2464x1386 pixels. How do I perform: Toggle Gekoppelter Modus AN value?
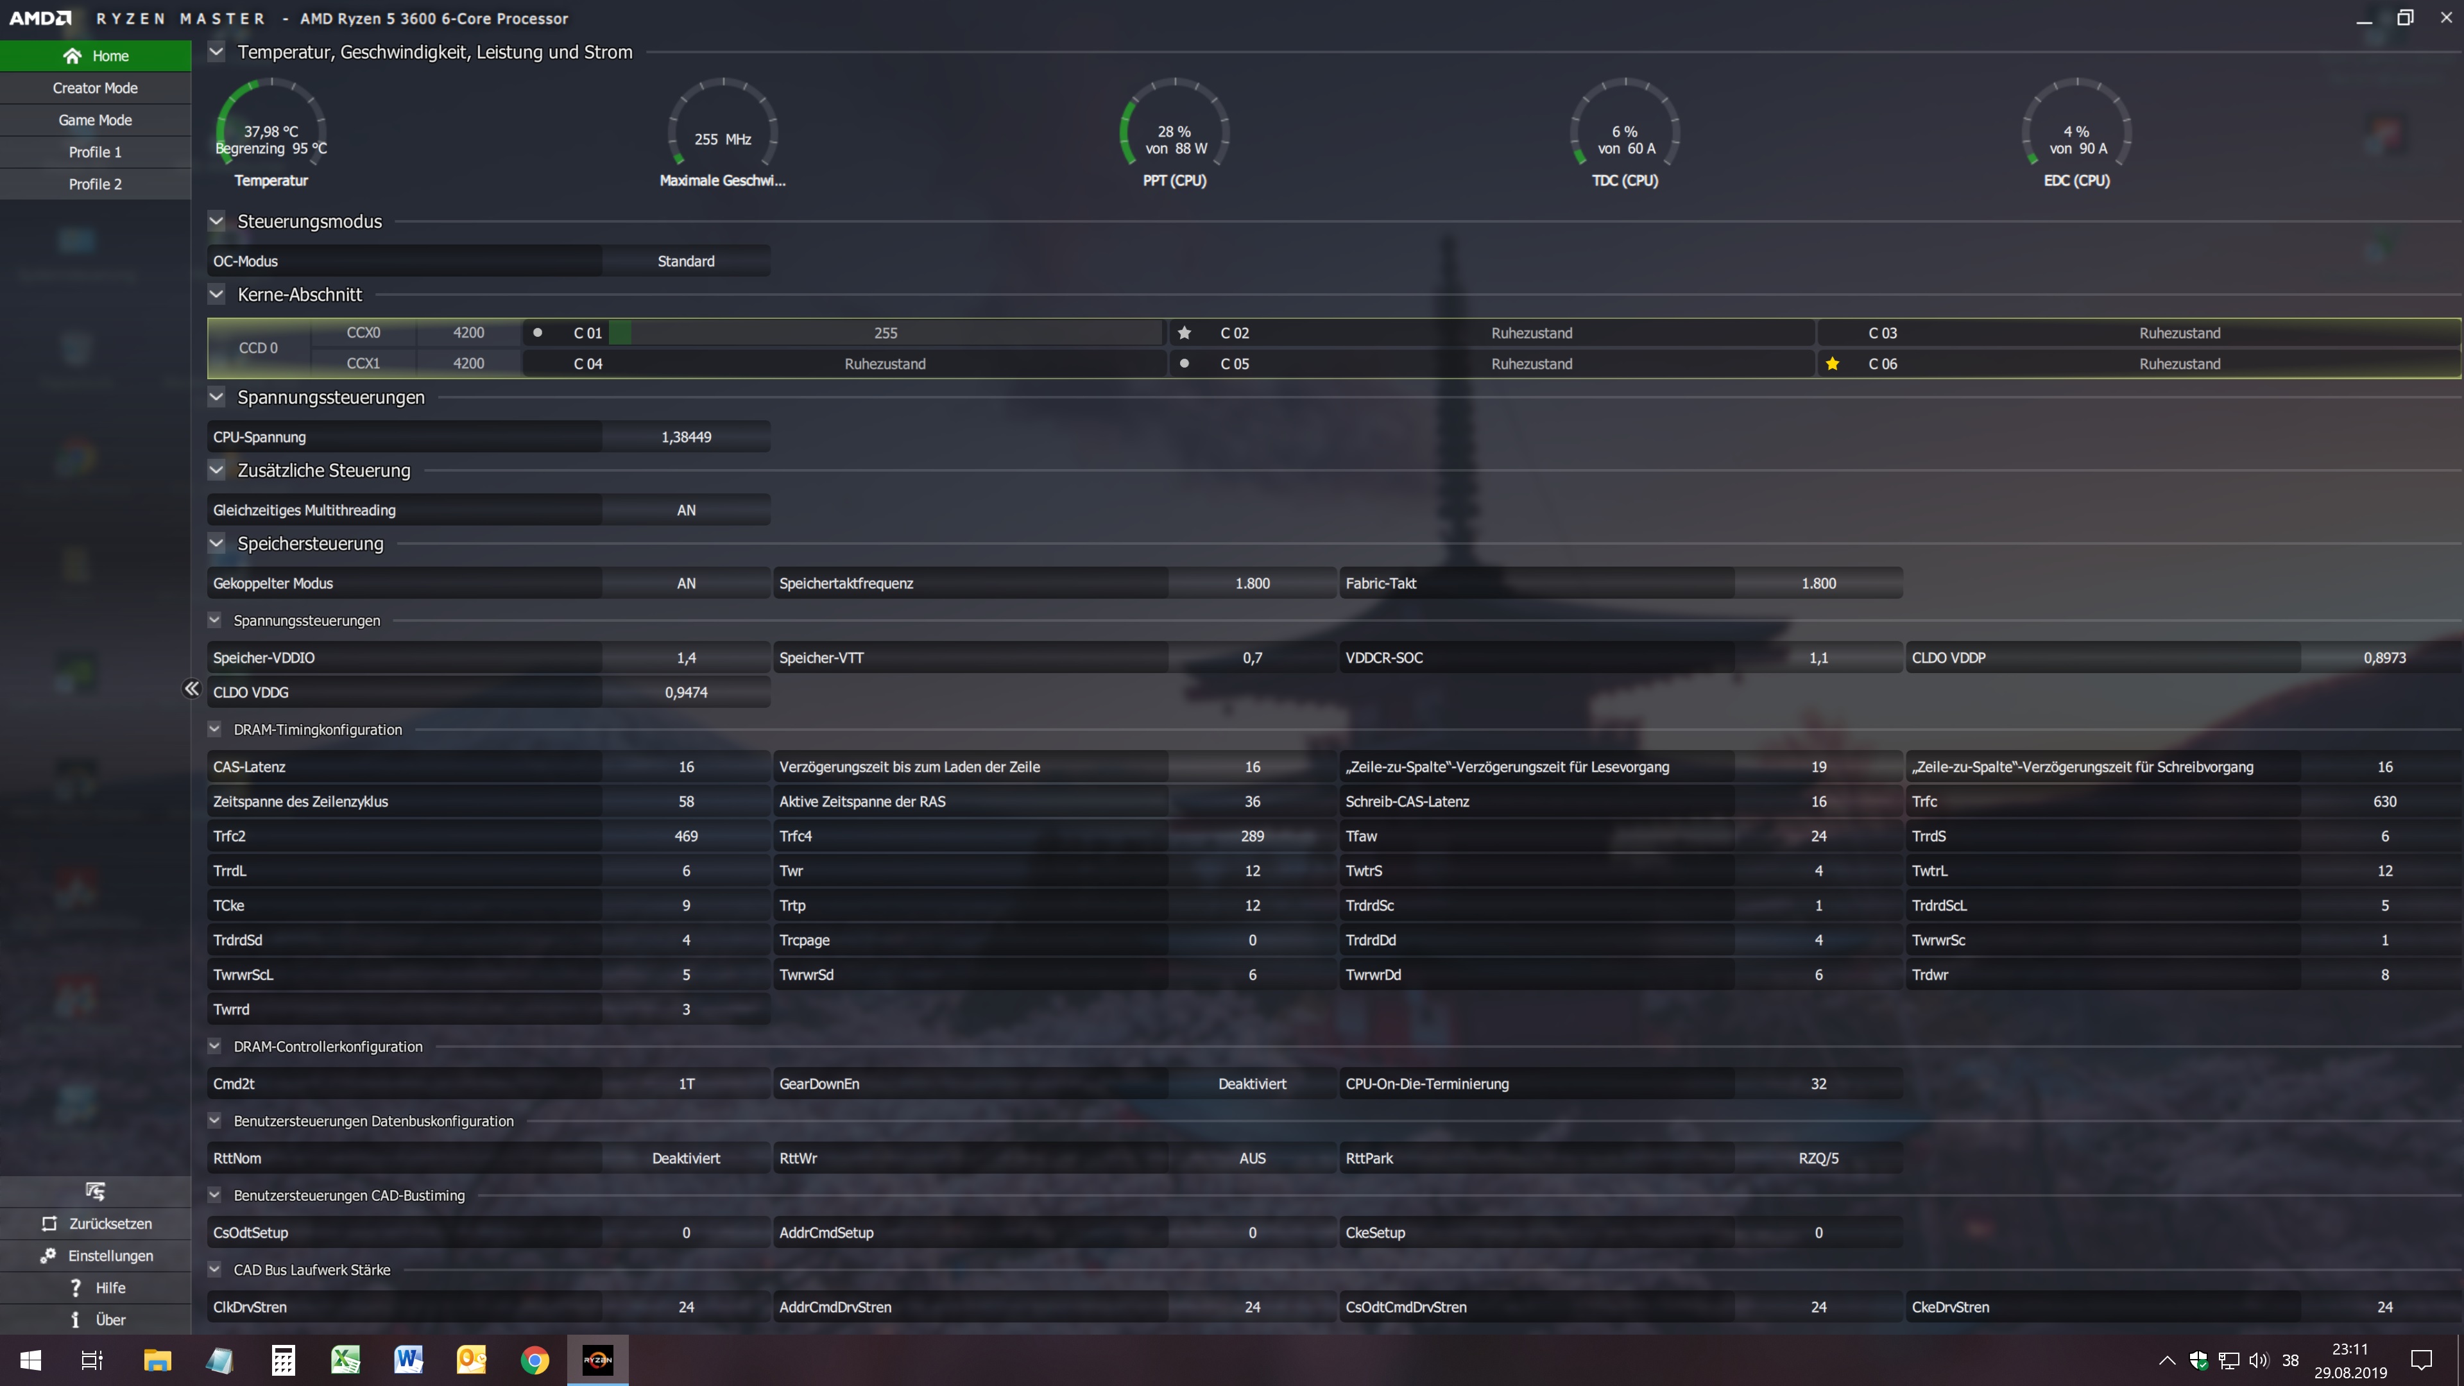coord(686,583)
